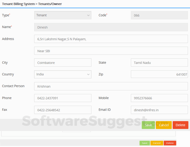Viewport: 190px width, 147px height.
Task: Click the Contact Person label
Action: pos(13,86)
